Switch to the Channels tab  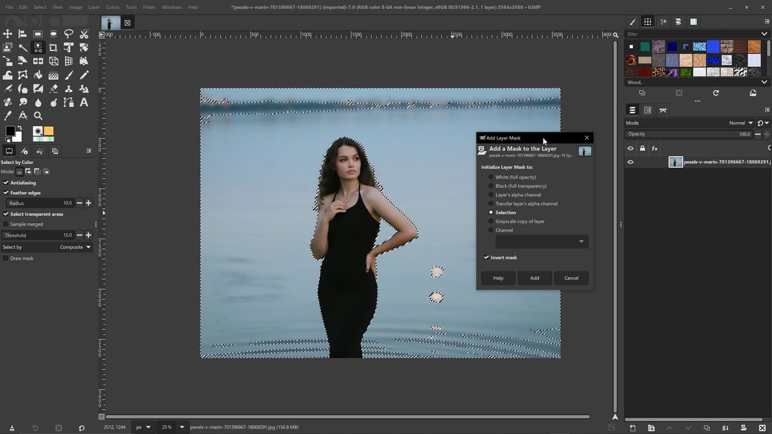(x=648, y=109)
